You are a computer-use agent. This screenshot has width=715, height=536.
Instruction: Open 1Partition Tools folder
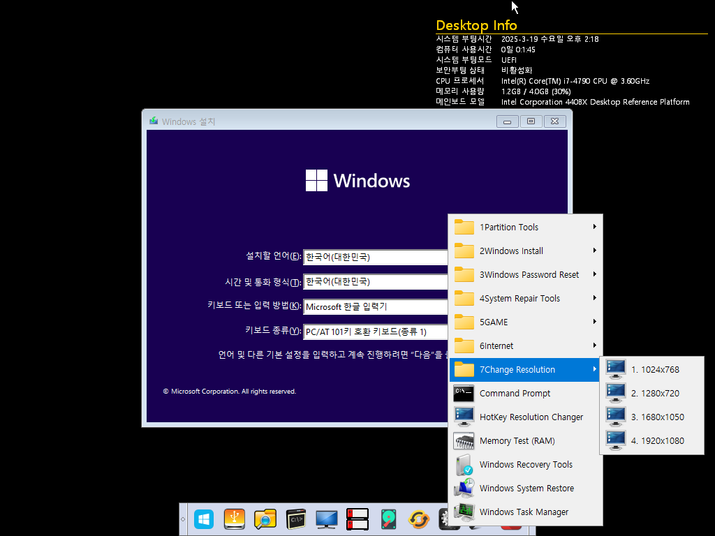(526, 227)
